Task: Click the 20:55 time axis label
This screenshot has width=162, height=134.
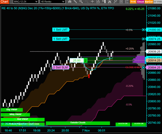Action: click(x=65, y=131)
